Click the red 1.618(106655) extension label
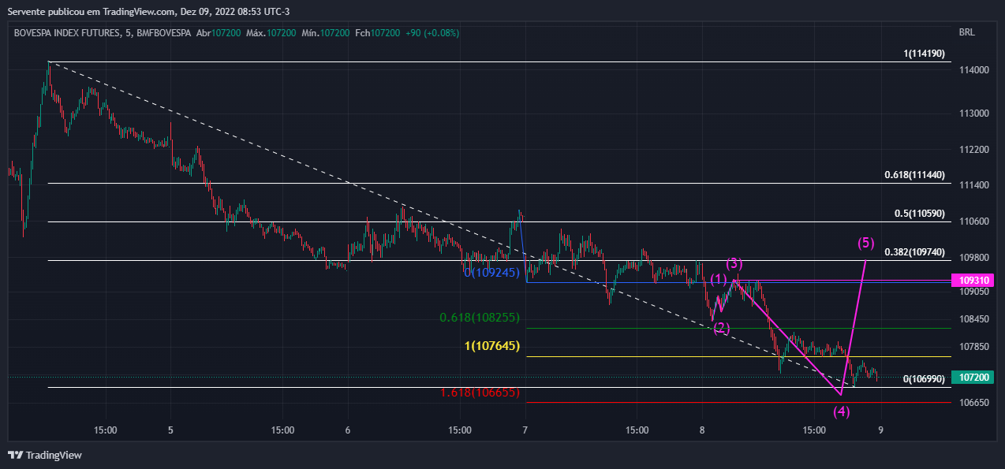The height and width of the screenshot is (469, 1005). click(480, 392)
